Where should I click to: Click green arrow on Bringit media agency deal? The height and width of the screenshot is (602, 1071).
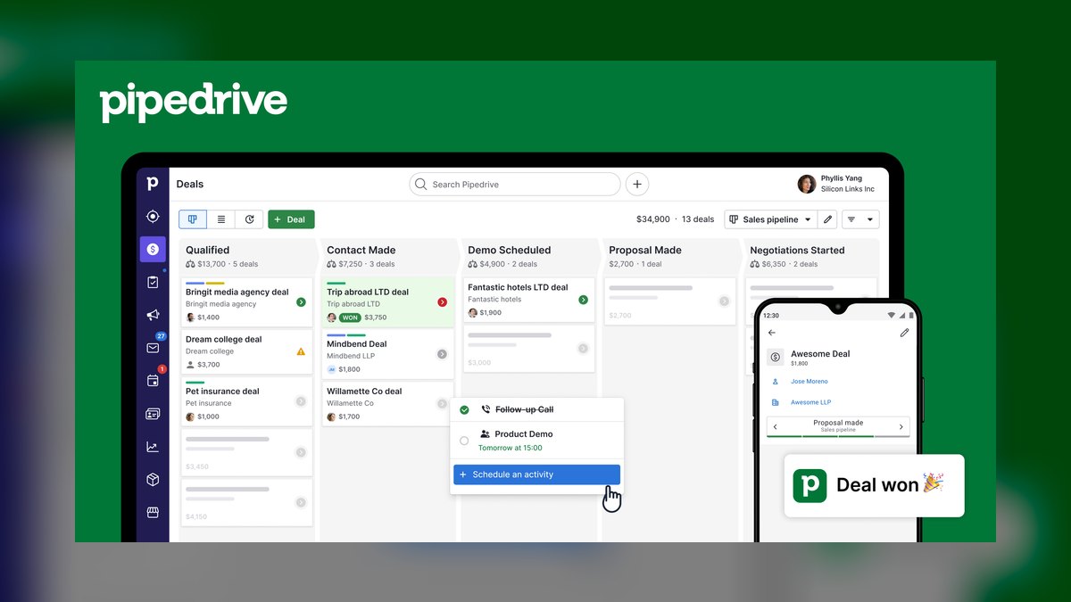[302, 302]
